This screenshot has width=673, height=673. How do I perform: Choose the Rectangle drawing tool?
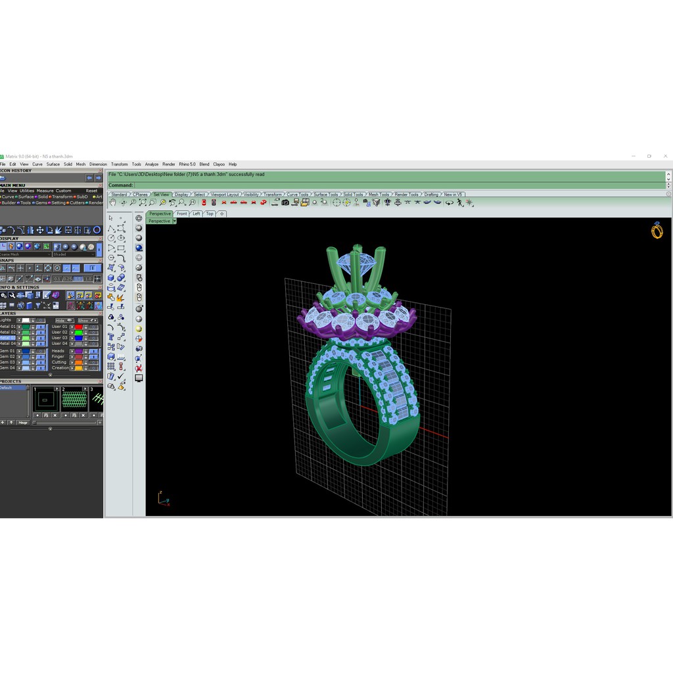pos(121,248)
